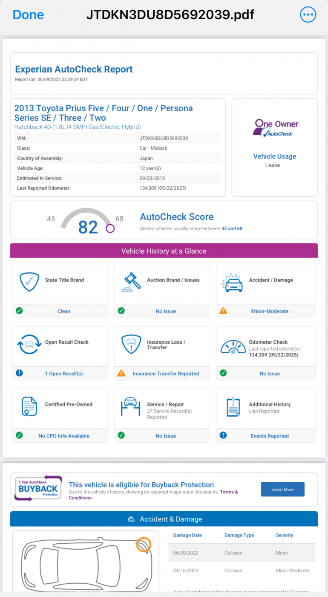
Task: Open the Events Reported link
Action: click(x=270, y=436)
